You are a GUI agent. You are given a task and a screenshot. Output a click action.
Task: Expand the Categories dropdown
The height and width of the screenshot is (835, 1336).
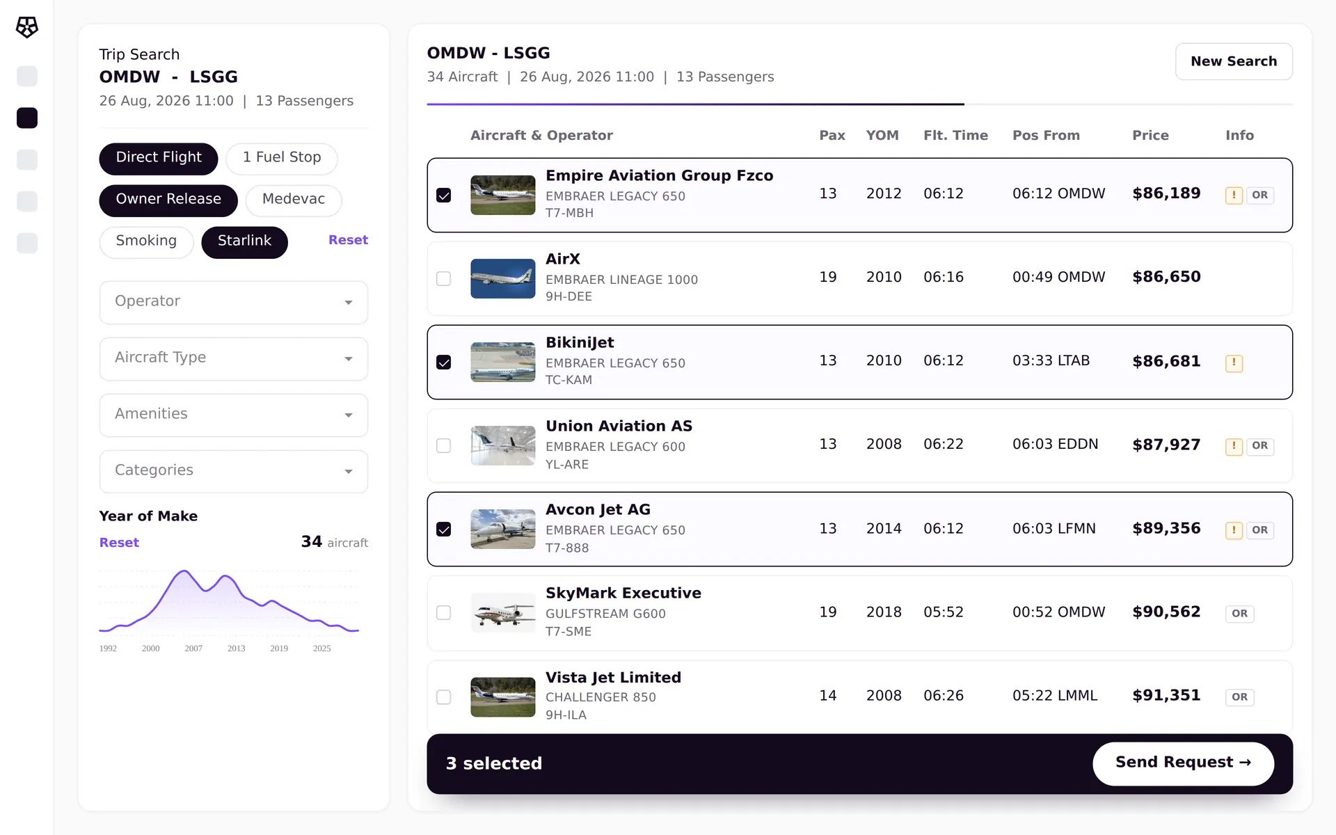tap(233, 471)
